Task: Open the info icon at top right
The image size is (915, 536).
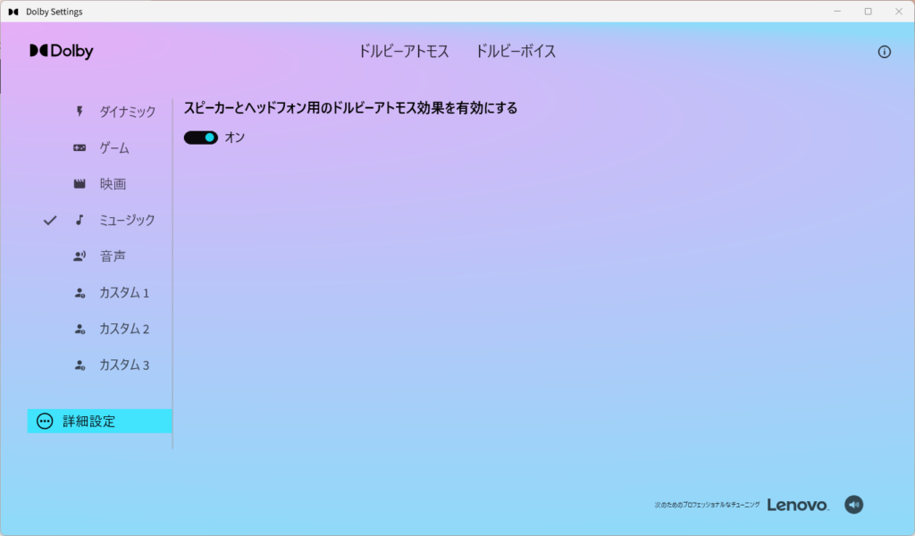Action: click(884, 52)
